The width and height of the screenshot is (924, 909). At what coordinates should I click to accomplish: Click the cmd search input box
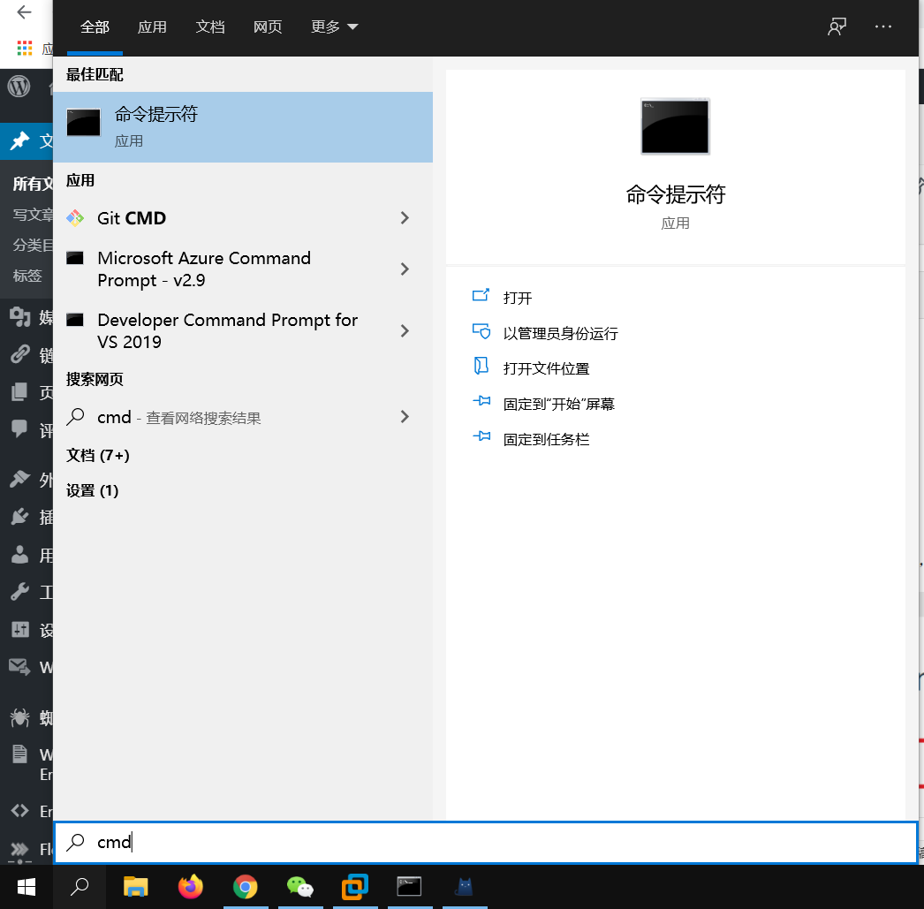(486, 843)
